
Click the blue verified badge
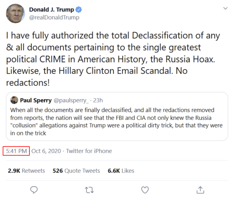79,10
